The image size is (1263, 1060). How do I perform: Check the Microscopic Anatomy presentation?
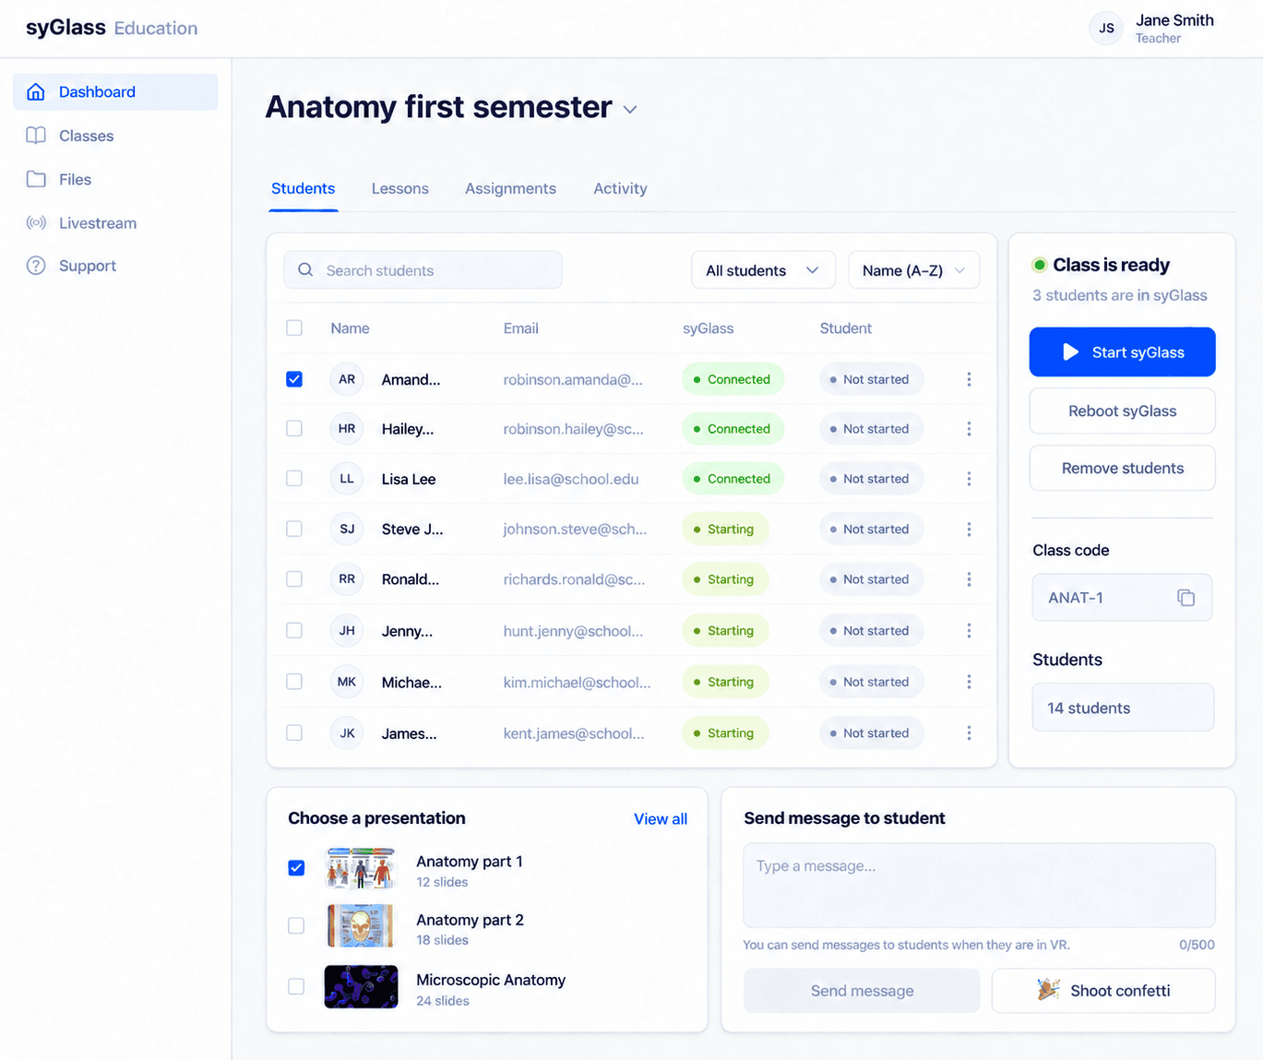(x=296, y=986)
